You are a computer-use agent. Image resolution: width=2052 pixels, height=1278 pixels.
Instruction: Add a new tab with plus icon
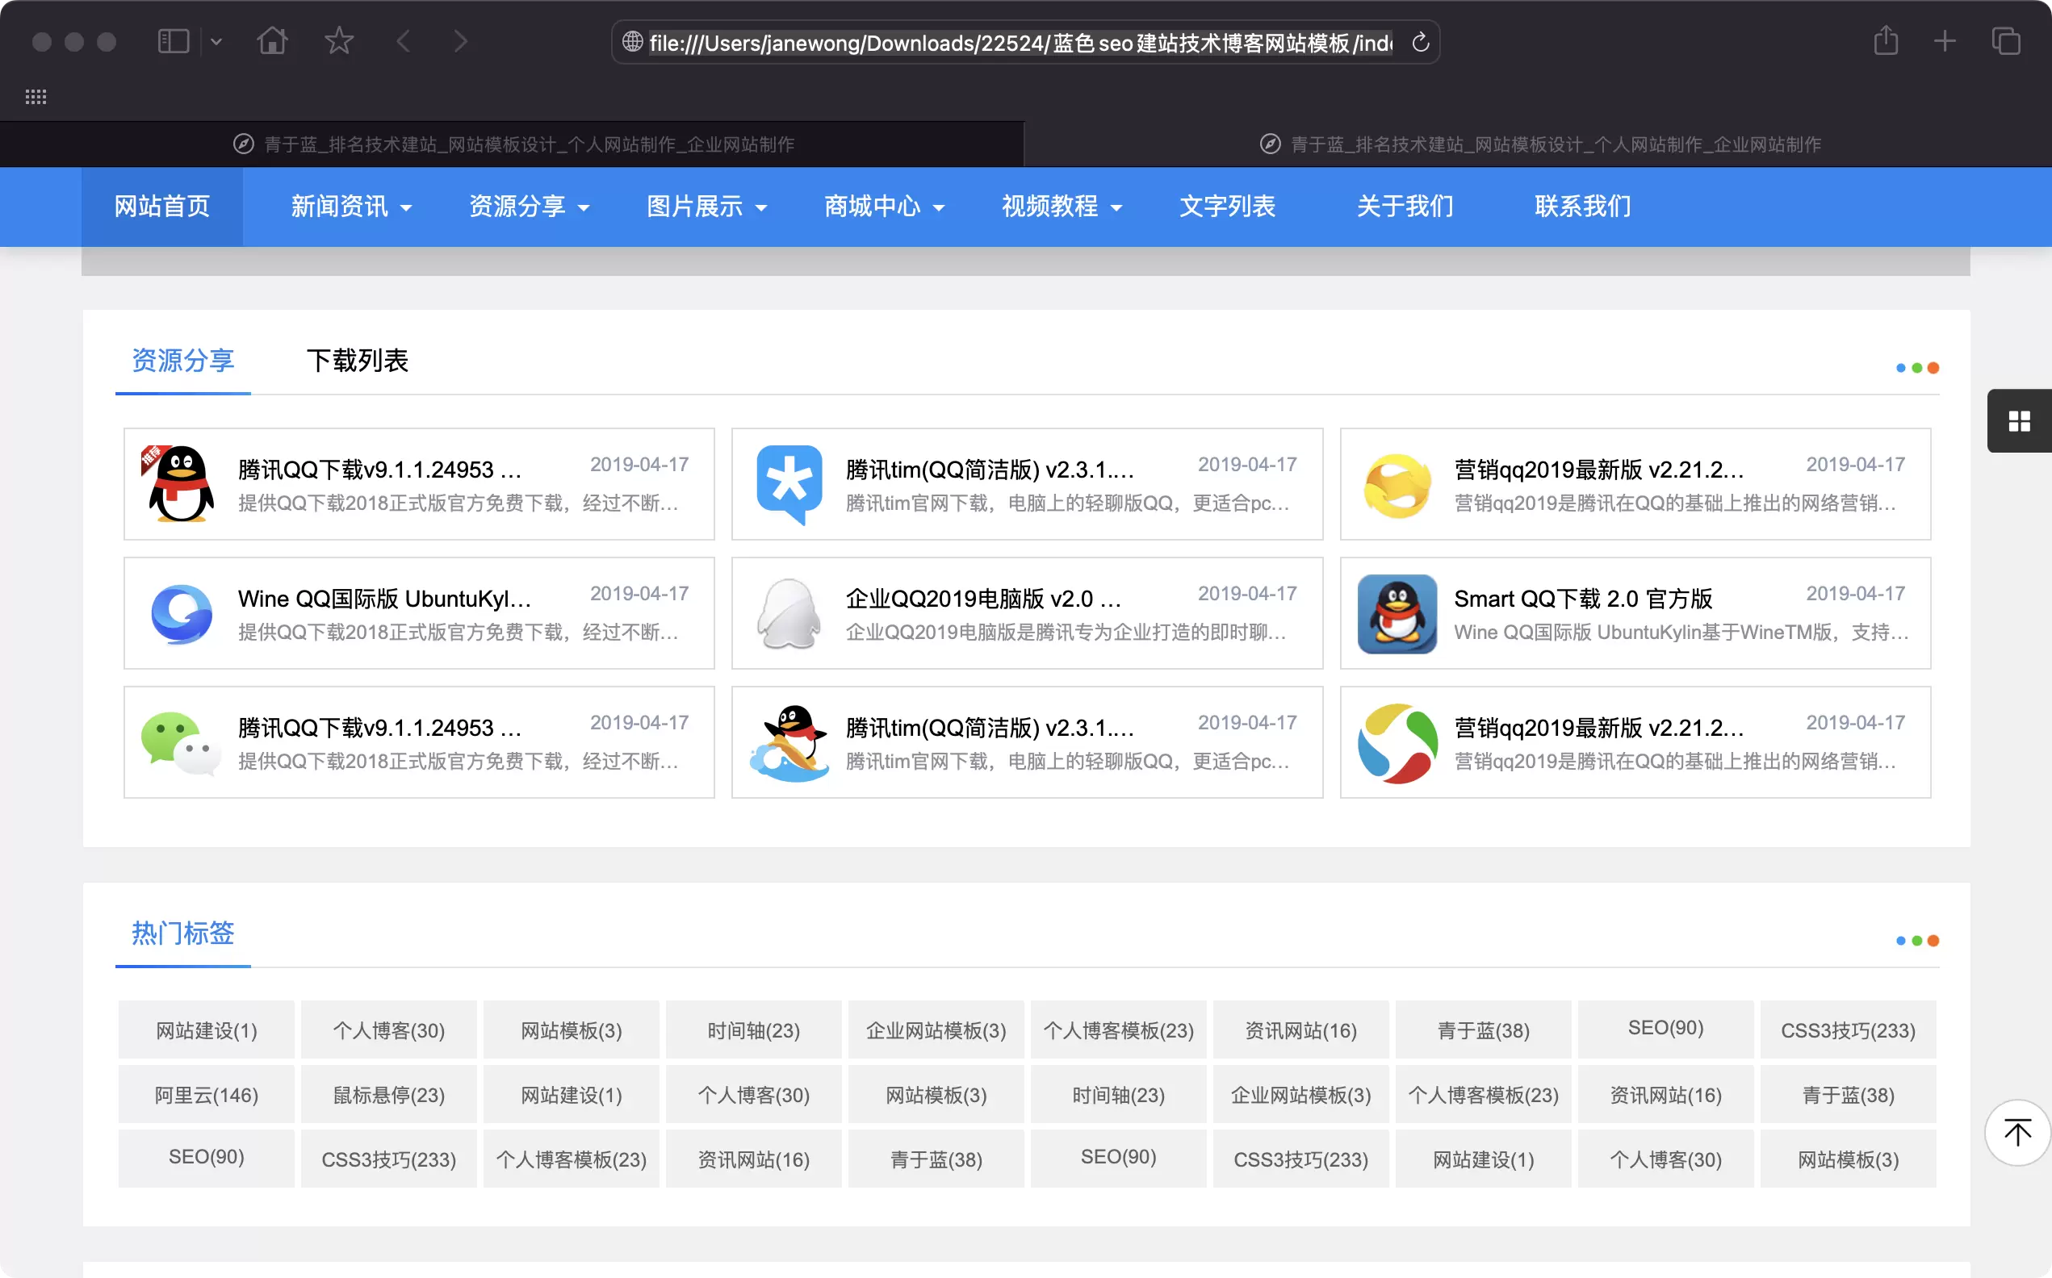coord(1945,40)
